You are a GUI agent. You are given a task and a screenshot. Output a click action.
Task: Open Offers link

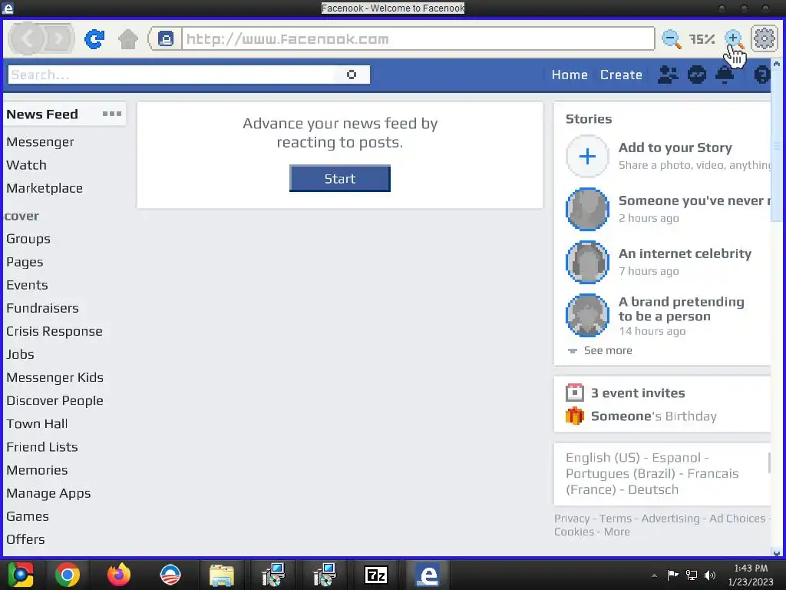pos(25,539)
